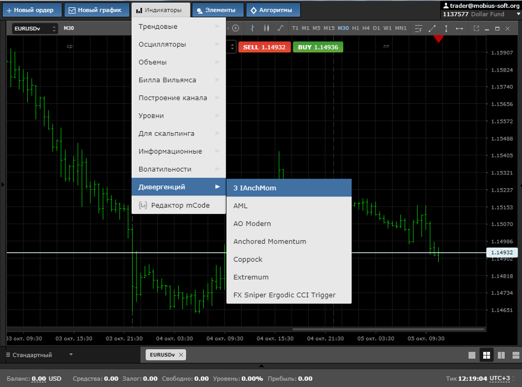Close the EURUSDv chart tab

pyautogui.click(x=181, y=355)
